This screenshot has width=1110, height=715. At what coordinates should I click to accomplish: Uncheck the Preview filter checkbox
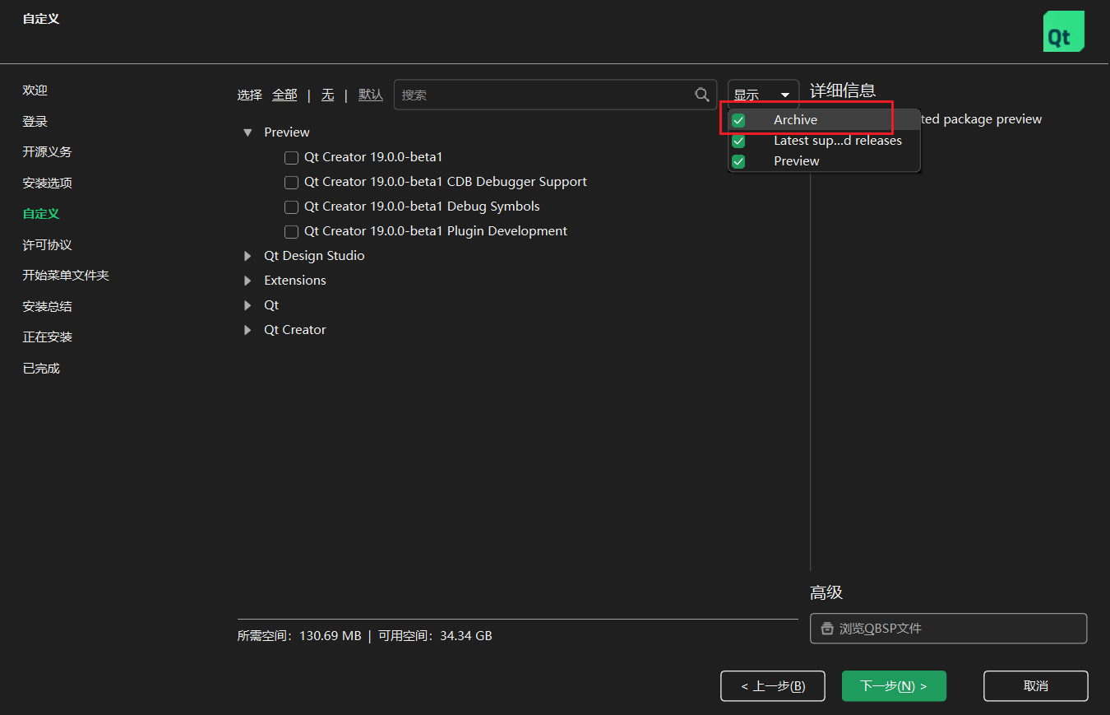coord(738,161)
